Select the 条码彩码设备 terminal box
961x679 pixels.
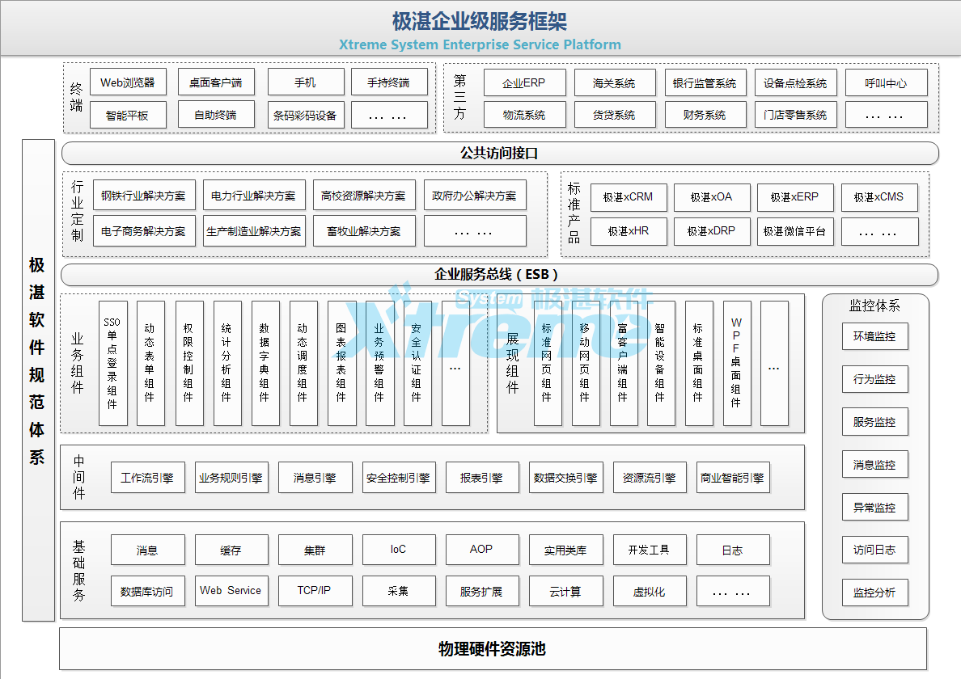tap(304, 115)
